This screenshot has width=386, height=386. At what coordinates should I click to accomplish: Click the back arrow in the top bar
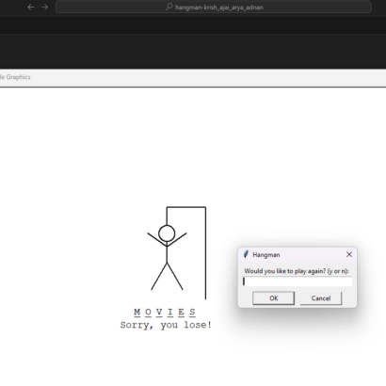pos(31,8)
